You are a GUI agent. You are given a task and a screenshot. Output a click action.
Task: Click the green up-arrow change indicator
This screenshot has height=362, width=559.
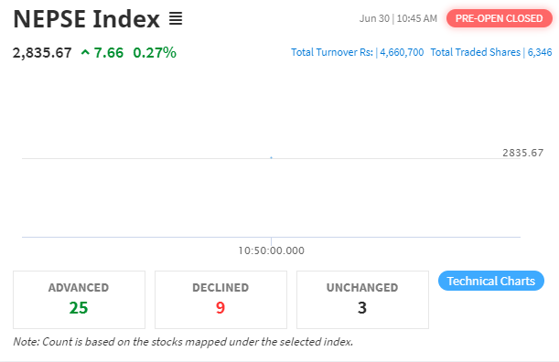click(85, 53)
